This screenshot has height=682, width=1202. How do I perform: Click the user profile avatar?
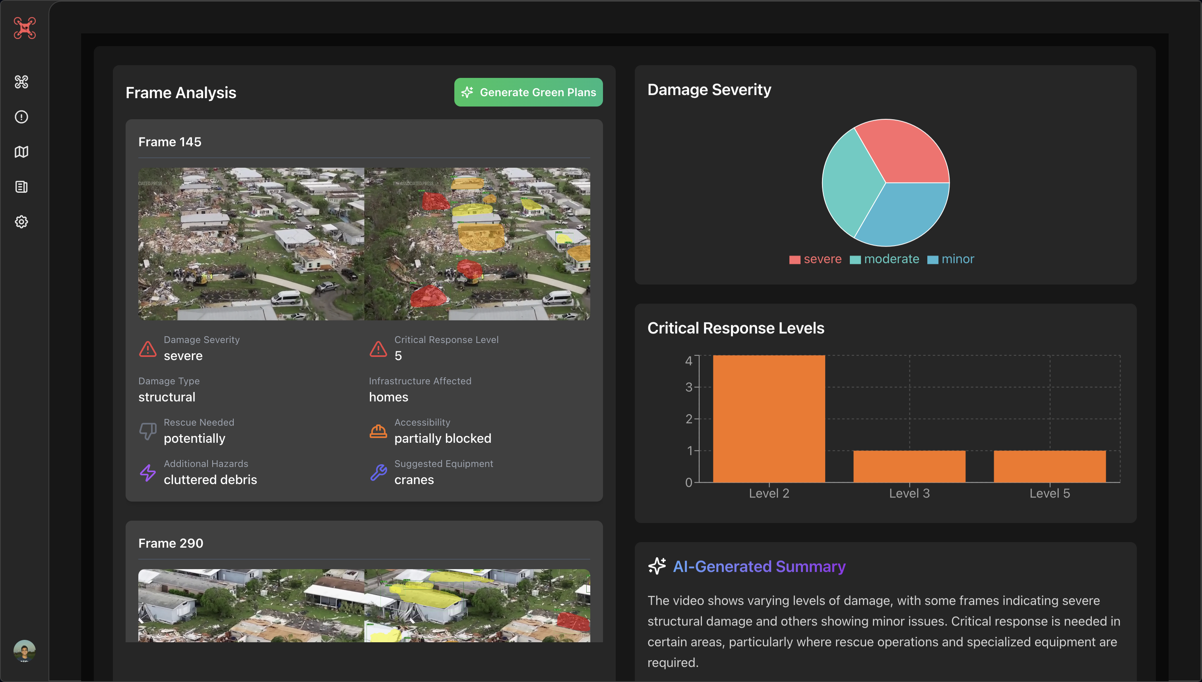point(24,650)
